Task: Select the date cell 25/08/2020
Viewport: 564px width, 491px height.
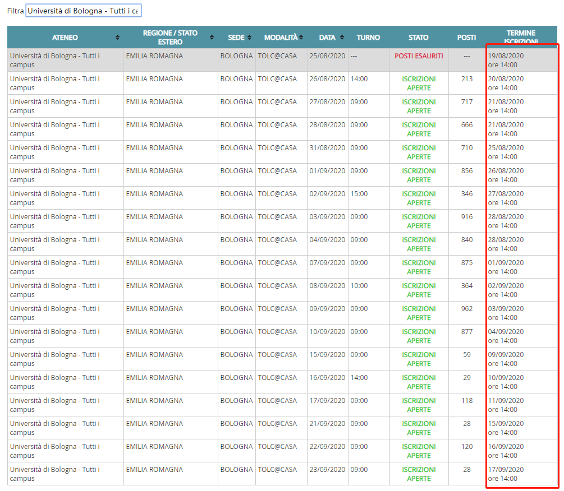Action: tap(327, 56)
